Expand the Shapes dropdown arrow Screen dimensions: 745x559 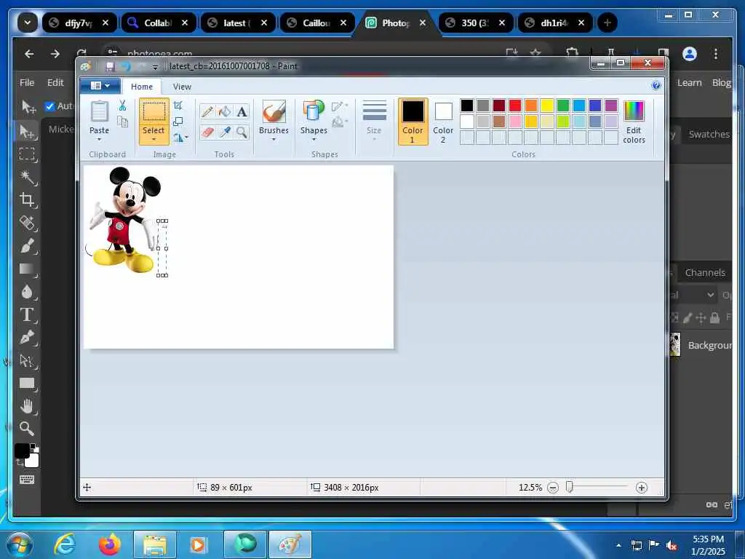point(314,140)
